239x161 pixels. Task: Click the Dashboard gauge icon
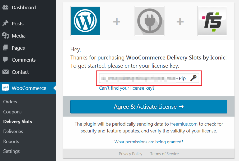[x=5, y=8]
